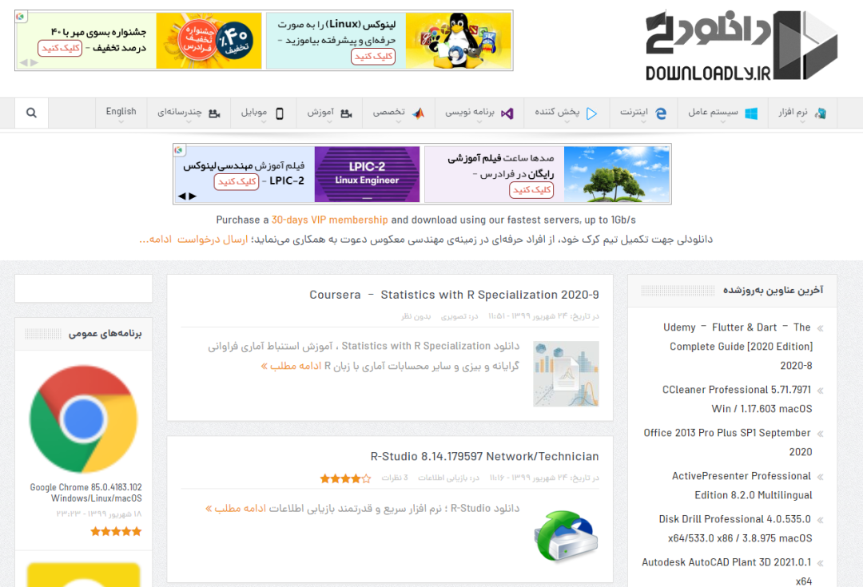Viewport: 863px width, 587px height.
Task: Open the Autodesk AutoCAD Plant 3D 2021.0.1 link
Action: 727,572
